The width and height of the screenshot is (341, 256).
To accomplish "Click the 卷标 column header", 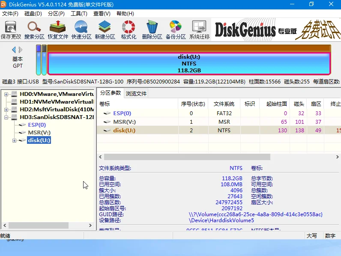I will (138, 104).
